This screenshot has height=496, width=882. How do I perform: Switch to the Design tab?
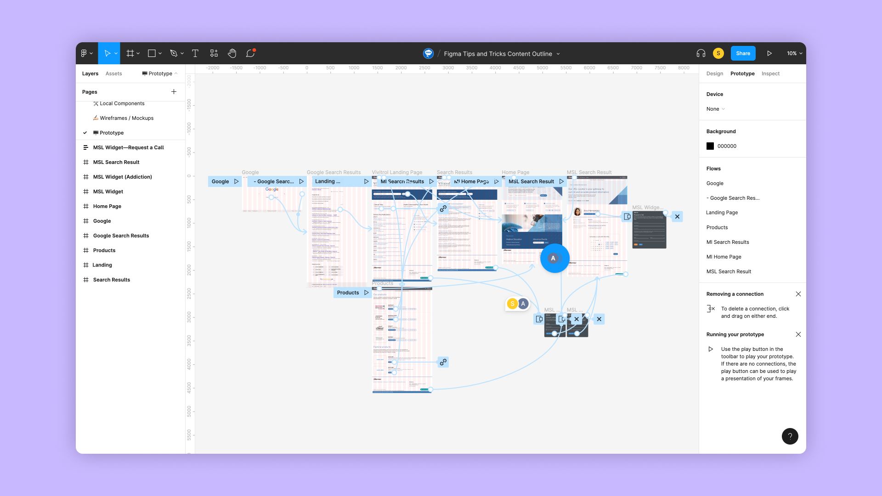click(715, 73)
